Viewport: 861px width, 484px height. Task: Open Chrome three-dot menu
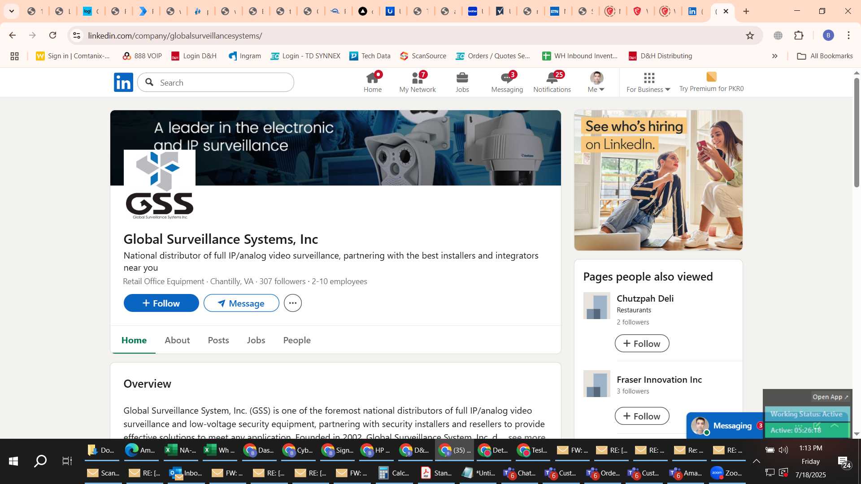coord(848,35)
